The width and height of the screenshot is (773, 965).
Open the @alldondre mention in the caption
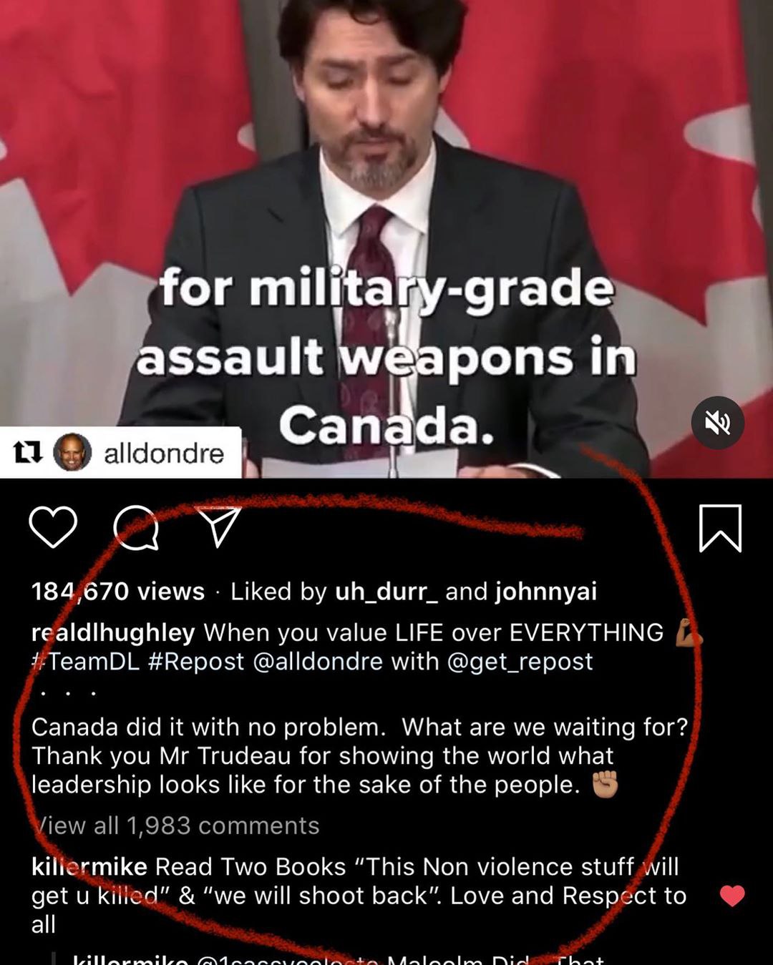point(318,662)
